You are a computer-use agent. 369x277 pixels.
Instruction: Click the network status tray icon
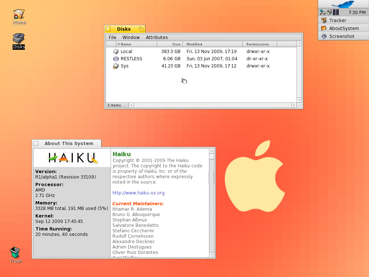tap(323, 12)
